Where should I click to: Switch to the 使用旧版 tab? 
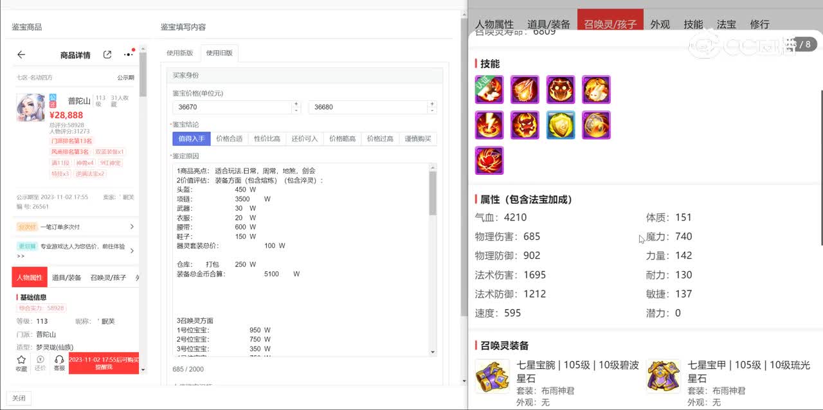pos(219,53)
